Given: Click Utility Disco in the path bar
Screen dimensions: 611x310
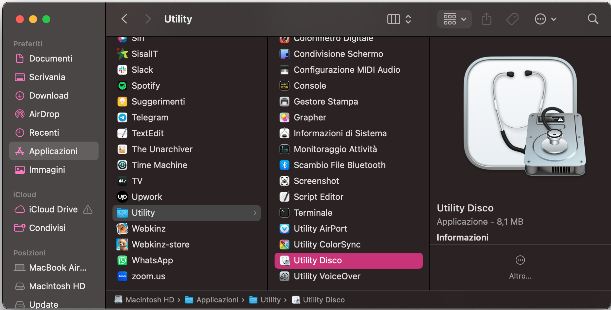Looking at the screenshot, I should click(318, 300).
